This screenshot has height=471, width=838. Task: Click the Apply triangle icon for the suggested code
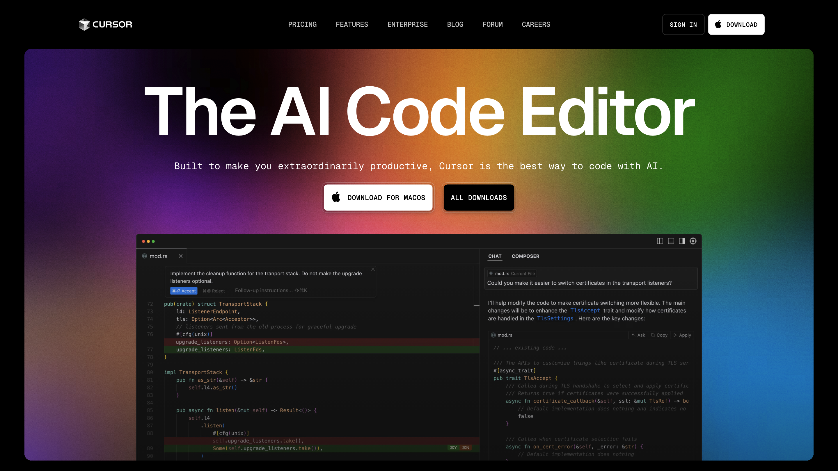pos(676,335)
